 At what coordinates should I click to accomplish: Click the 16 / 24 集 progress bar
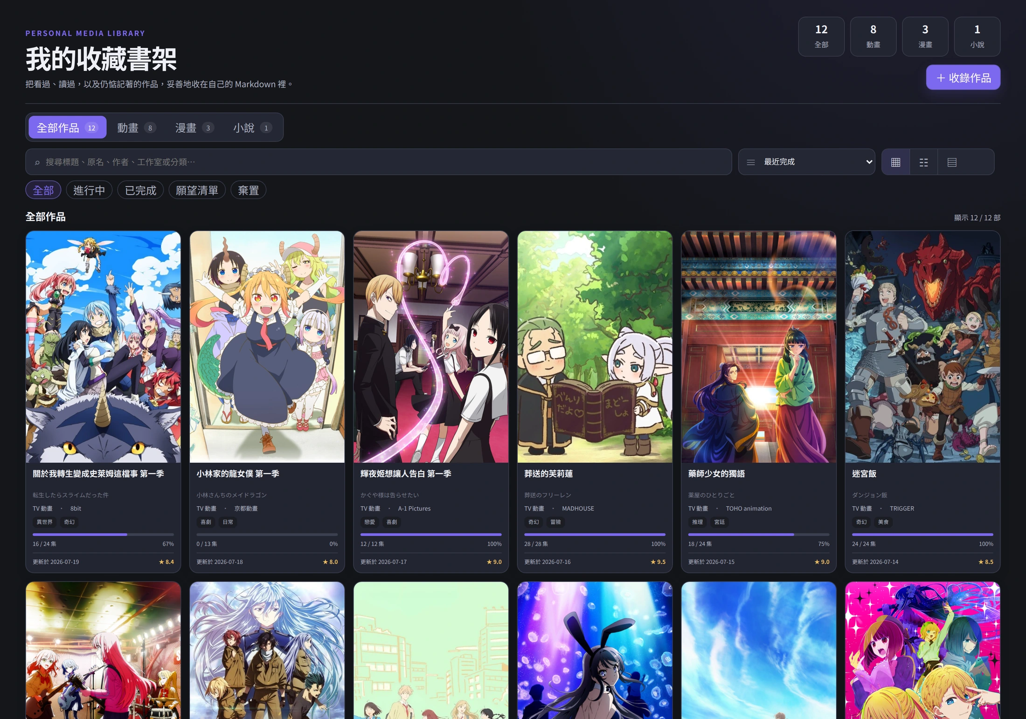[x=103, y=534]
